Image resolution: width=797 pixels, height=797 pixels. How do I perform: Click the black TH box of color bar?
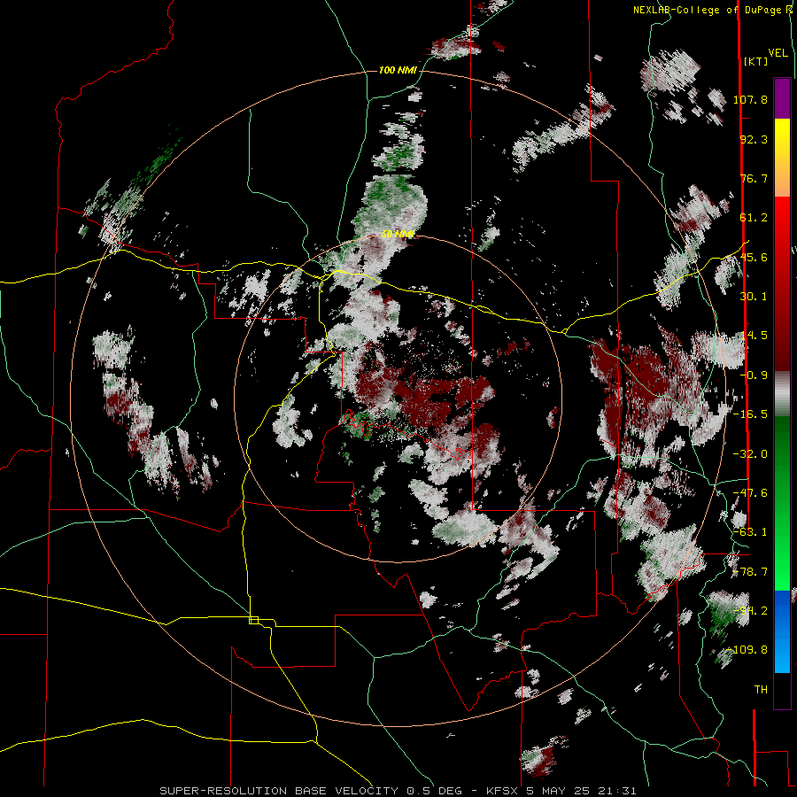point(782,691)
